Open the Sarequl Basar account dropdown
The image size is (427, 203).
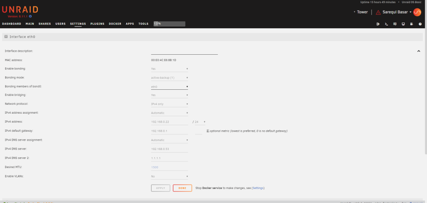click(x=397, y=12)
